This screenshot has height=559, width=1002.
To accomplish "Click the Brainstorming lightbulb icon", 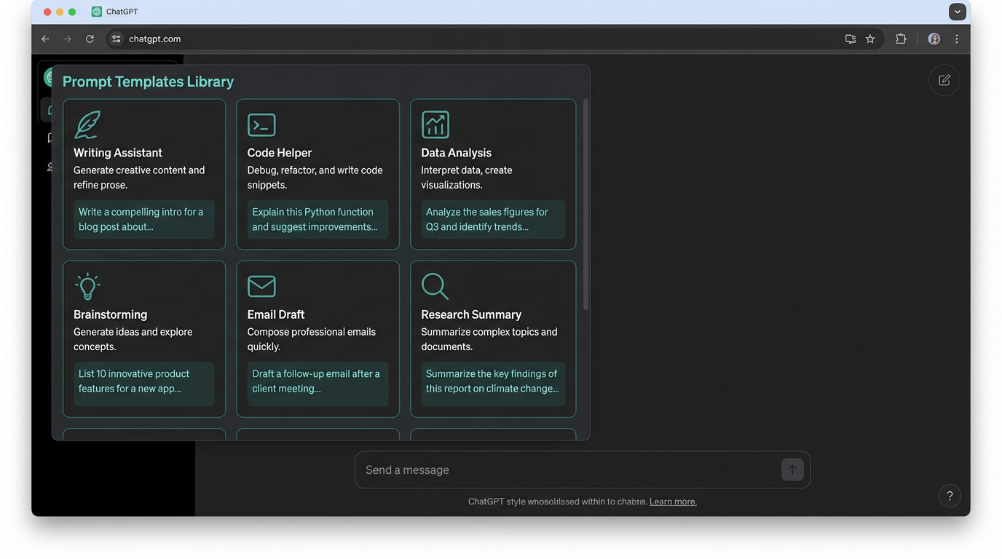I will (x=87, y=286).
